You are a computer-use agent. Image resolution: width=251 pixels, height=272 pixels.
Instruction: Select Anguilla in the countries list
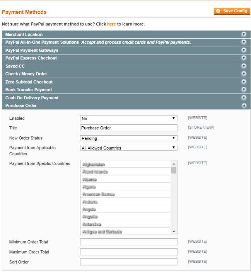pos(126,216)
